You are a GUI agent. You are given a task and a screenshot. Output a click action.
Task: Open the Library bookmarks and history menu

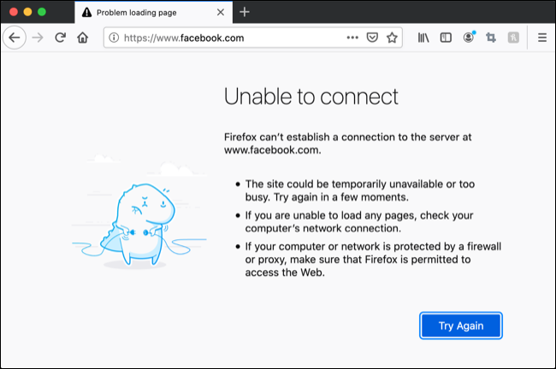(x=423, y=38)
